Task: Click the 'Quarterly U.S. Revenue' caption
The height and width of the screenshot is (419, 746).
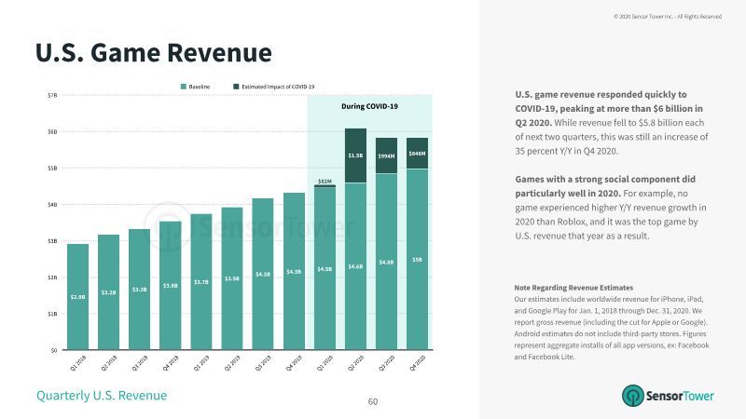Action: point(102,395)
